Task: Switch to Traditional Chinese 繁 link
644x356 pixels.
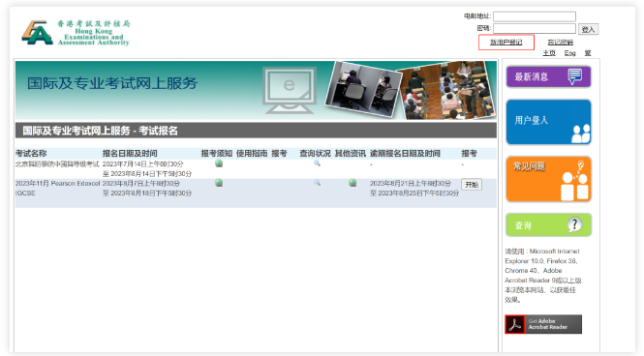Action: tap(588, 53)
